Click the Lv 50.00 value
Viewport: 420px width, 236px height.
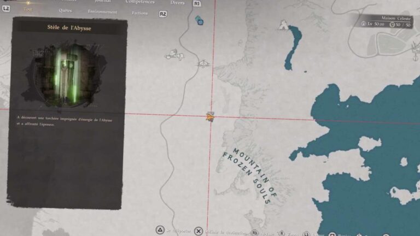coord(376,24)
